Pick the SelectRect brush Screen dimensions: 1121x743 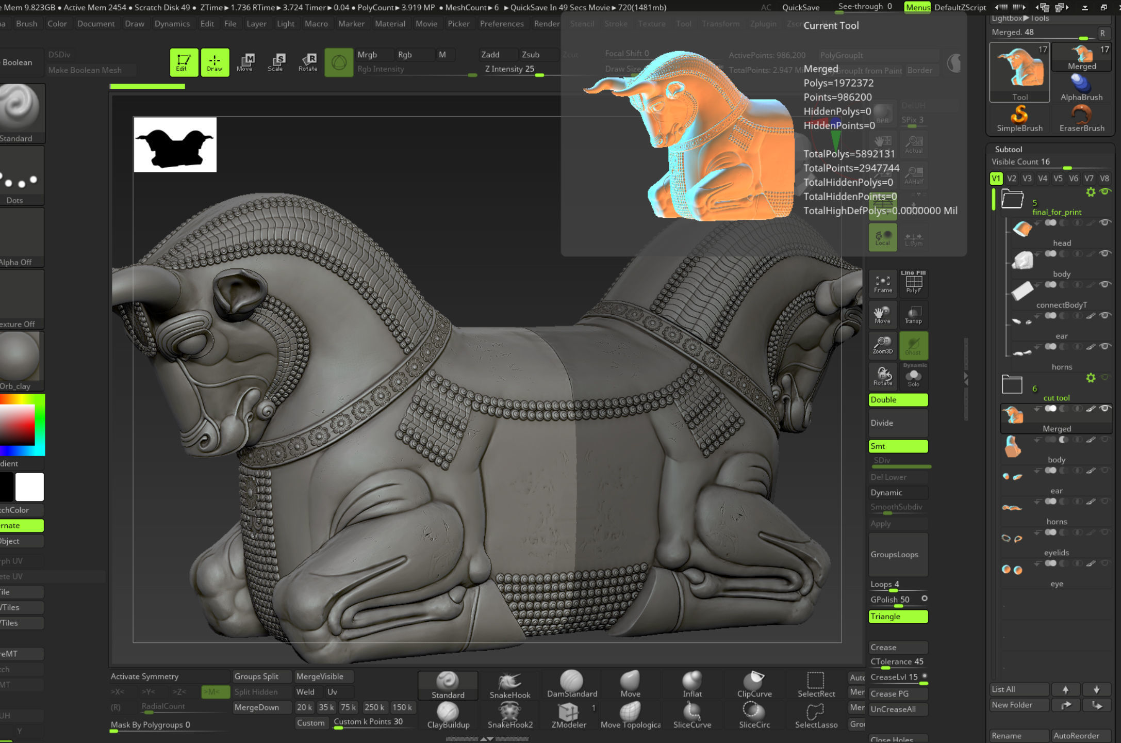tap(816, 685)
